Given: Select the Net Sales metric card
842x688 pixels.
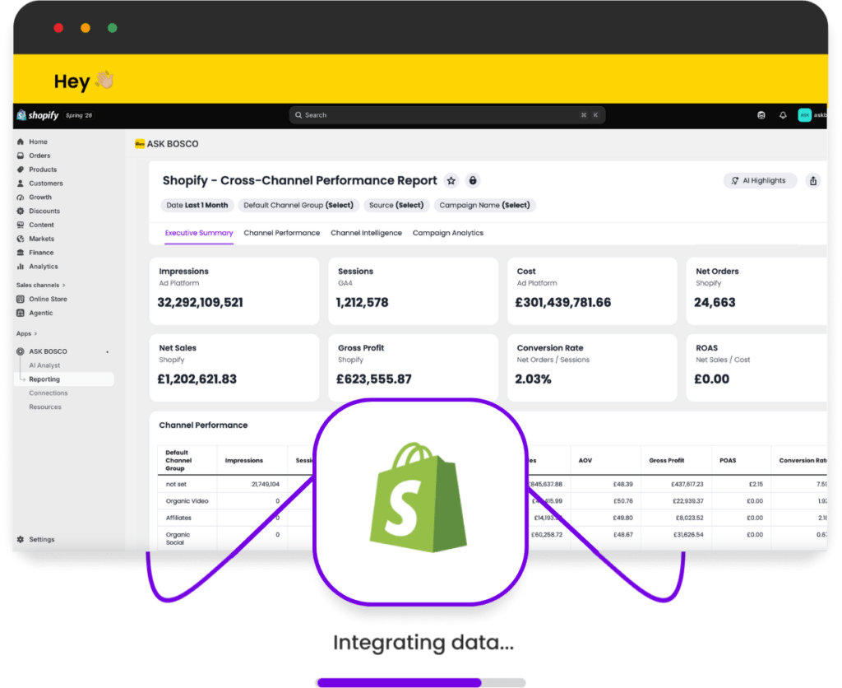Looking at the screenshot, I should tap(234, 368).
